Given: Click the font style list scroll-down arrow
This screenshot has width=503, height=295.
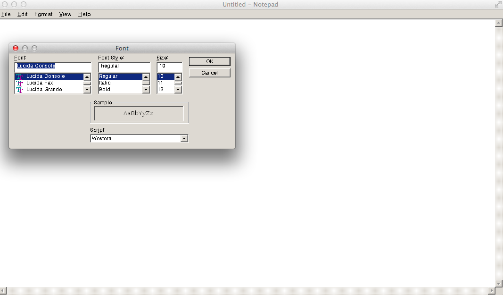Looking at the screenshot, I should 146,90.
